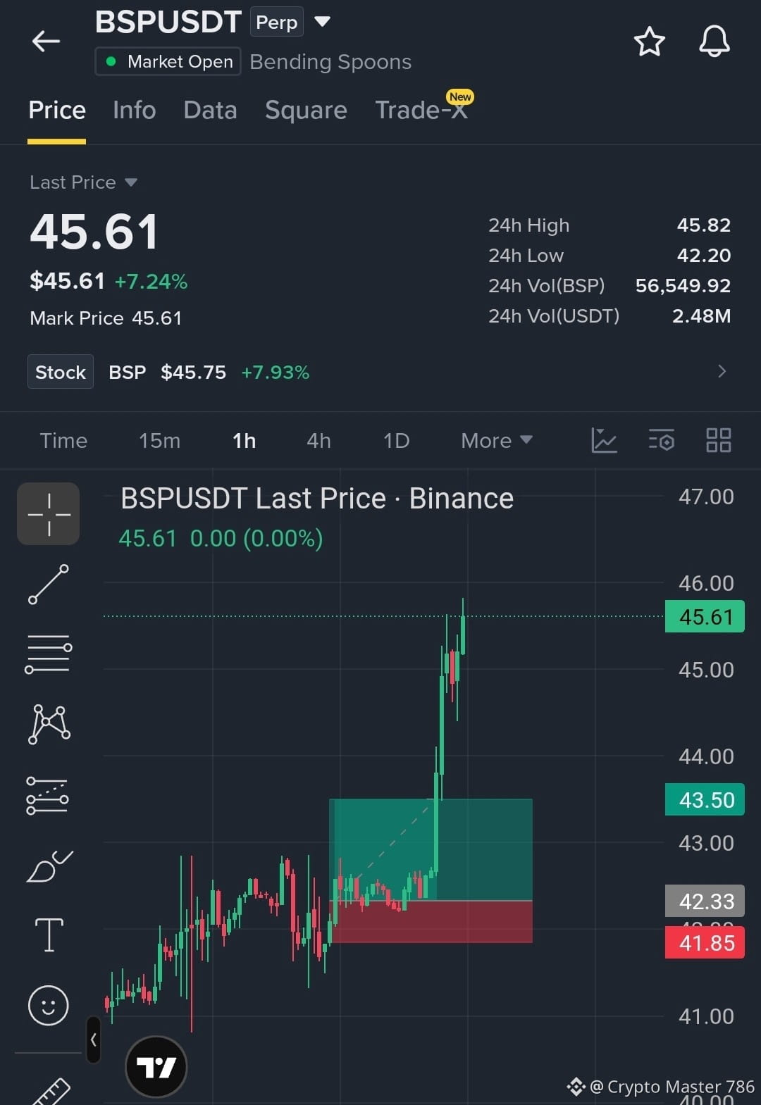Click the 24h Vol(BSP) value 56,549.92
This screenshot has height=1105, width=761.
click(683, 286)
